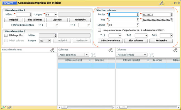Select highlighted row in middle Colonnes table
Viewport: 181px width, 110px height.
point(87,66)
